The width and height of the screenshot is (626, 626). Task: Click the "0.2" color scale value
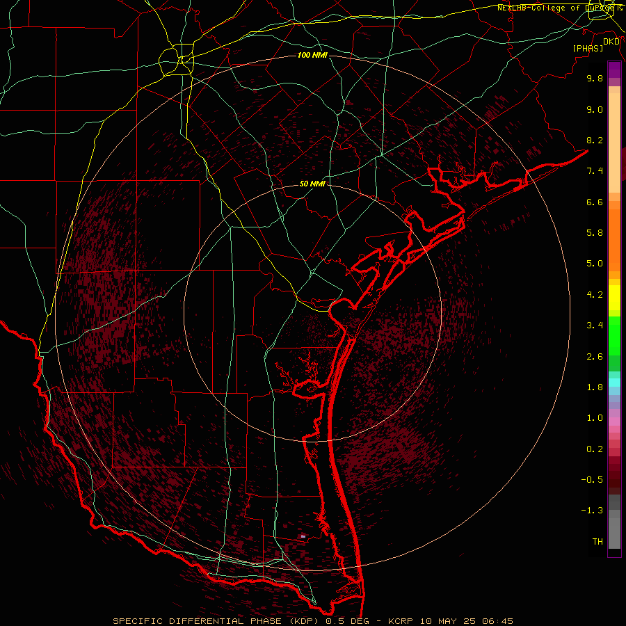pyautogui.click(x=595, y=449)
